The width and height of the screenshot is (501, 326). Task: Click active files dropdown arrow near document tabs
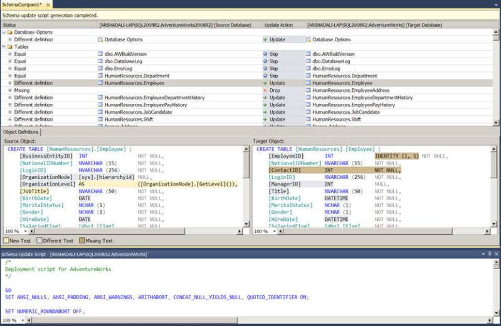click(x=496, y=5)
